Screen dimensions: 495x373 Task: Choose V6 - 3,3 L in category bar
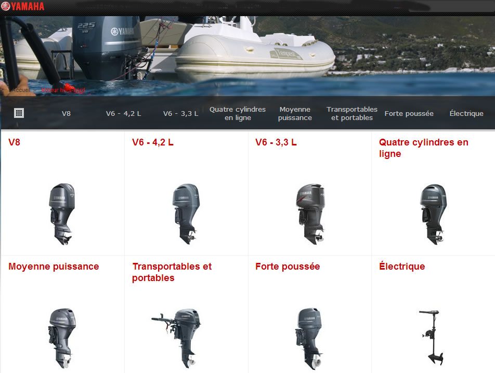[180, 113]
